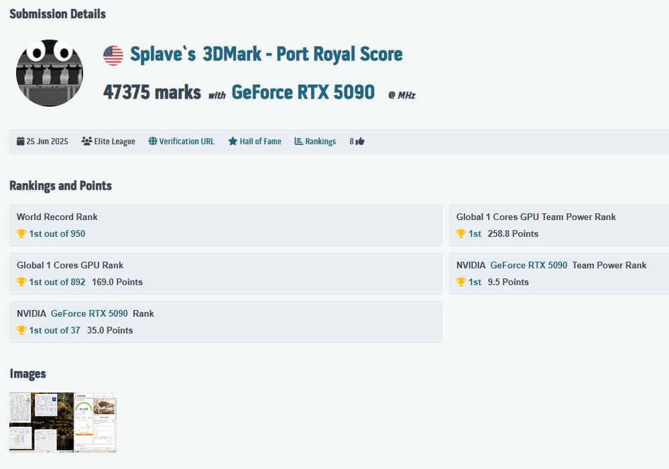
Task: Click the trophy icon under World Record Rank
Action: tap(20, 233)
